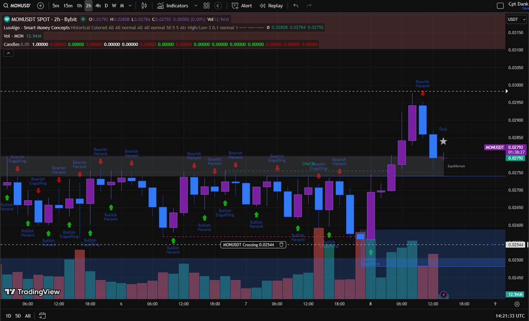The height and width of the screenshot is (321, 529).
Task: Delete the MONUSDT Crossing 0.02544 alert
Action: click(282, 244)
